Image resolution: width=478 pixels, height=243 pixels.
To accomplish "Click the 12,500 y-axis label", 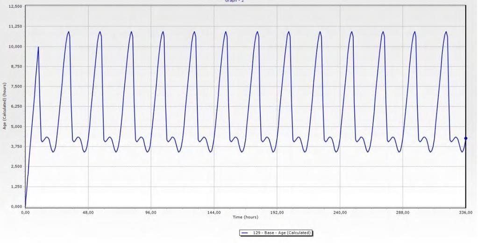I will 15,7.
